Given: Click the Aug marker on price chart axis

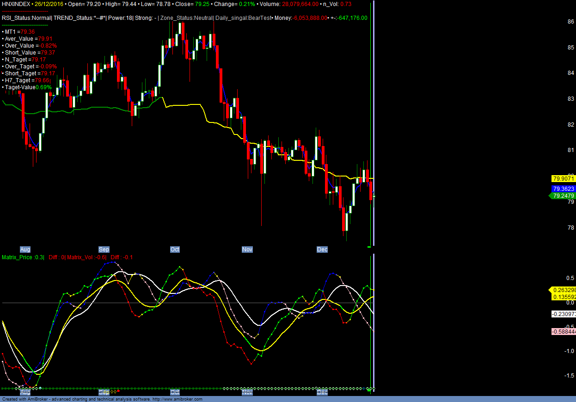Looking at the screenshot, I should pyautogui.click(x=25, y=250).
